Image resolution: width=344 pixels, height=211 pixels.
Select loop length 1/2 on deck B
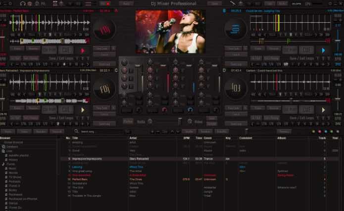(x=286, y=64)
